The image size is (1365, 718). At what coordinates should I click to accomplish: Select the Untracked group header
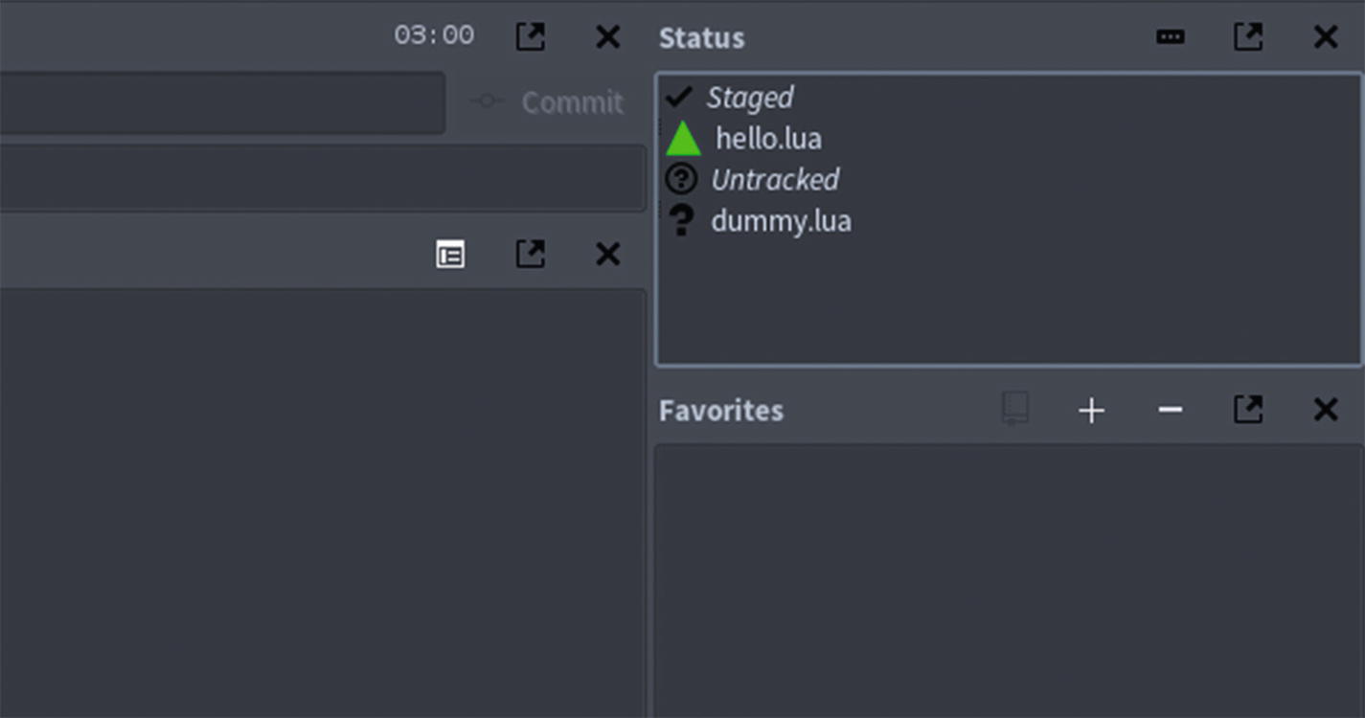pos(775,180)
